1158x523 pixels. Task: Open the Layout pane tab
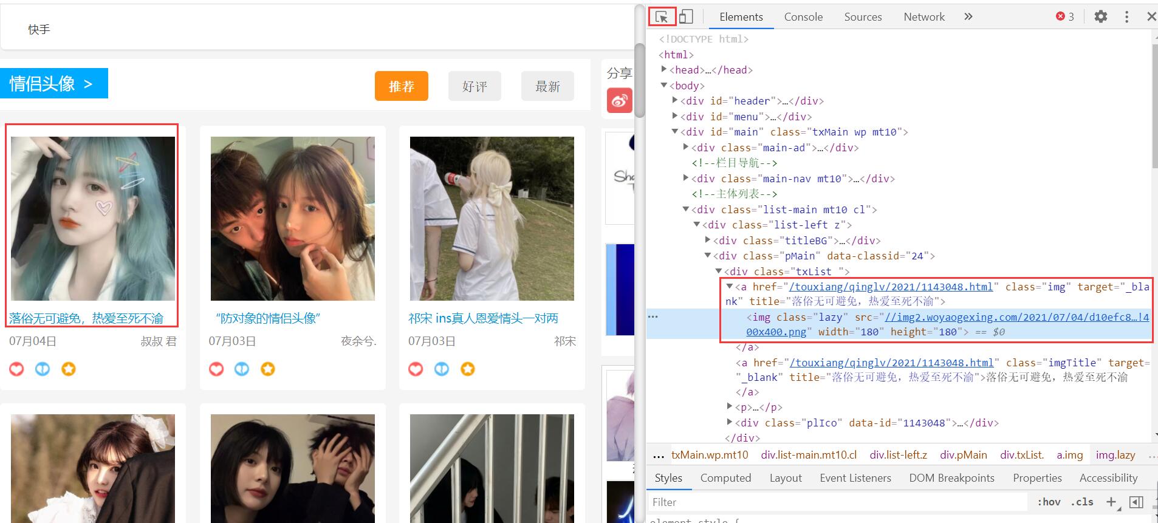tap(786, 478)
